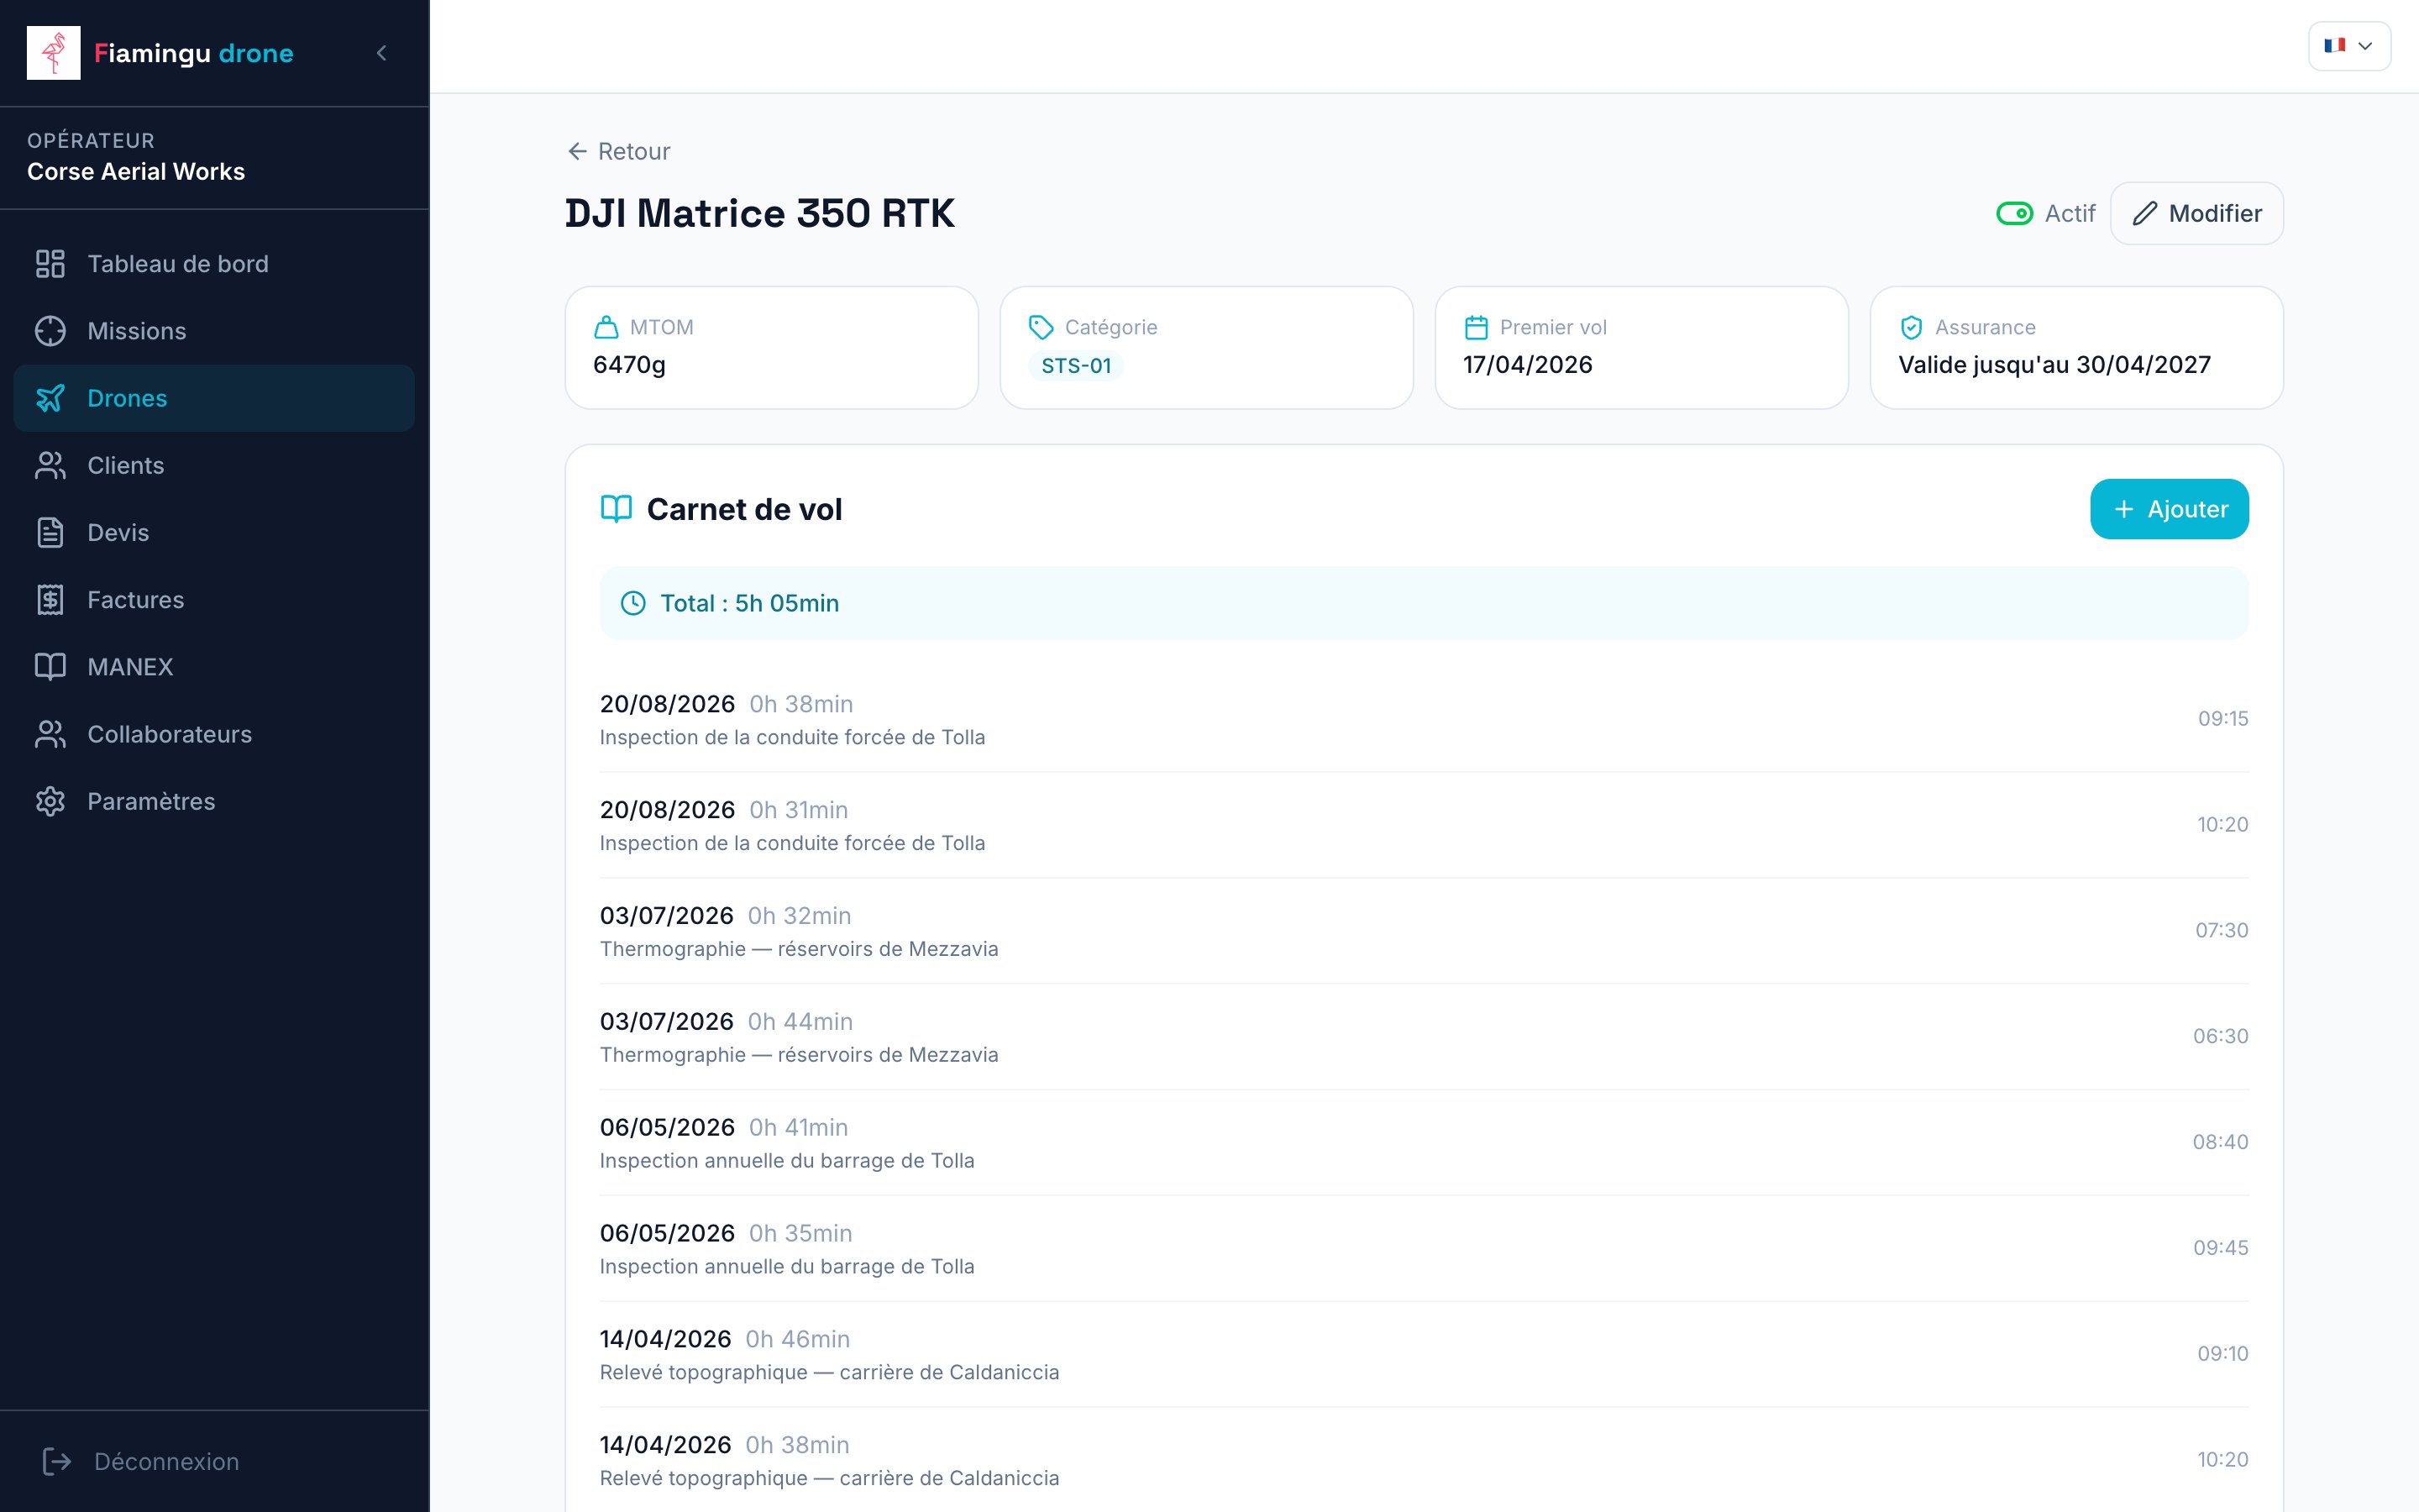Click the Total : 5h 05min summary
The image size is (2419, 1512).
tap(1425, 603)
